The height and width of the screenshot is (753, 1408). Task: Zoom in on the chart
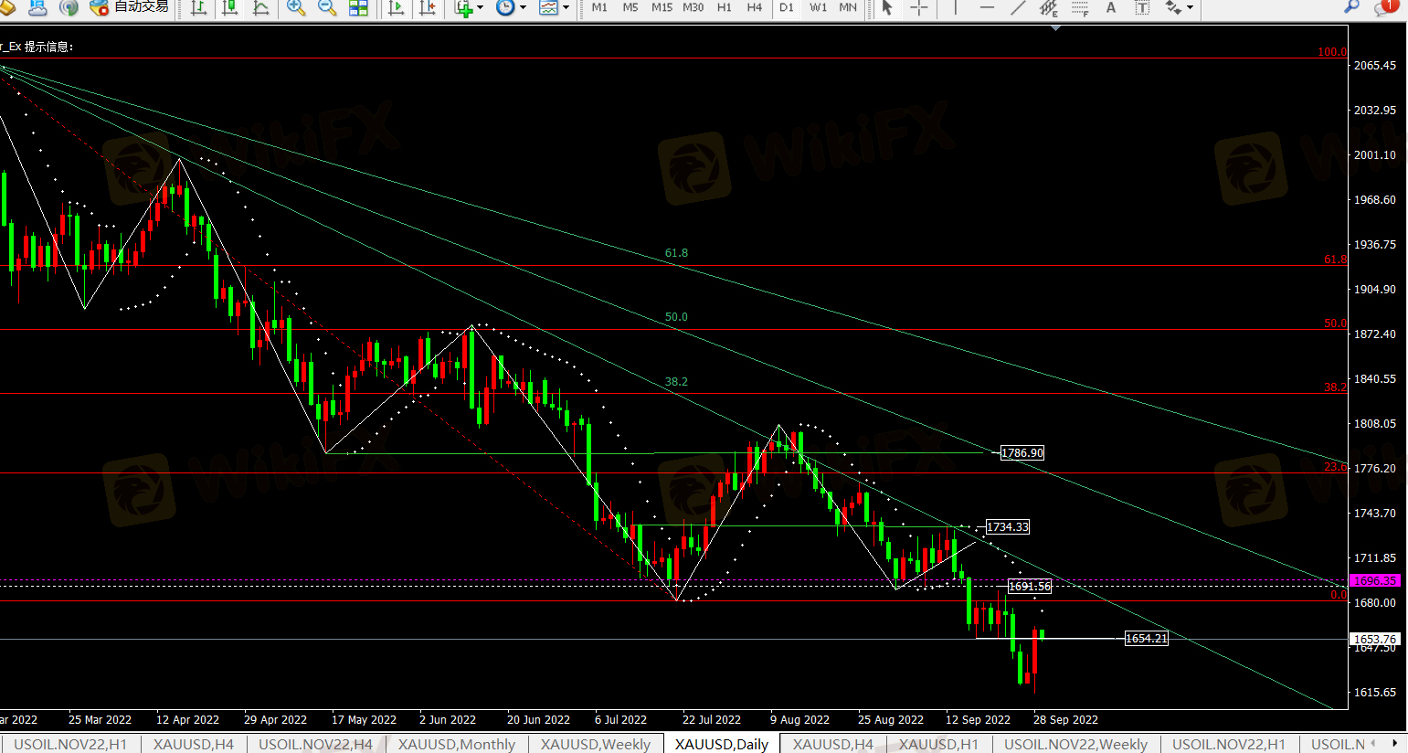tap(296, 7)
